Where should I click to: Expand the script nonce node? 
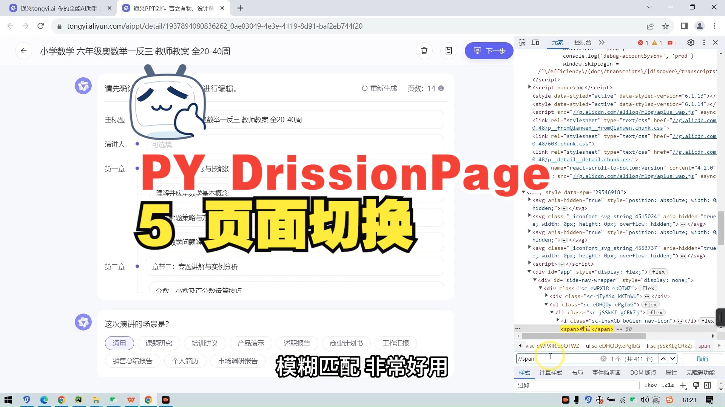[x=529, y=87]
